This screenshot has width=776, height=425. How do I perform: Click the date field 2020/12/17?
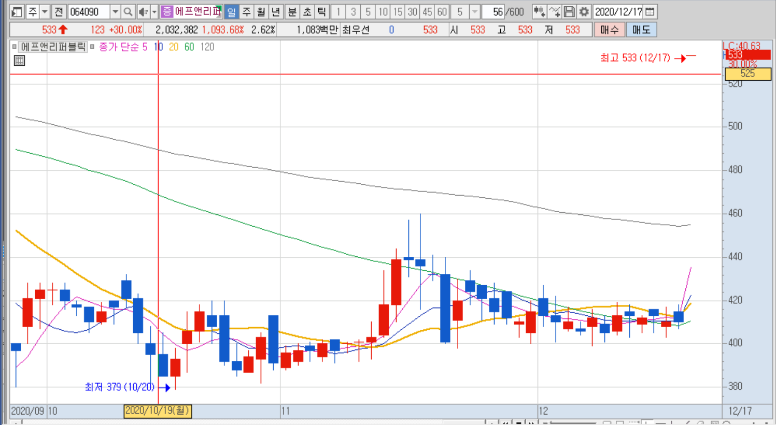(x=618, y=11)
